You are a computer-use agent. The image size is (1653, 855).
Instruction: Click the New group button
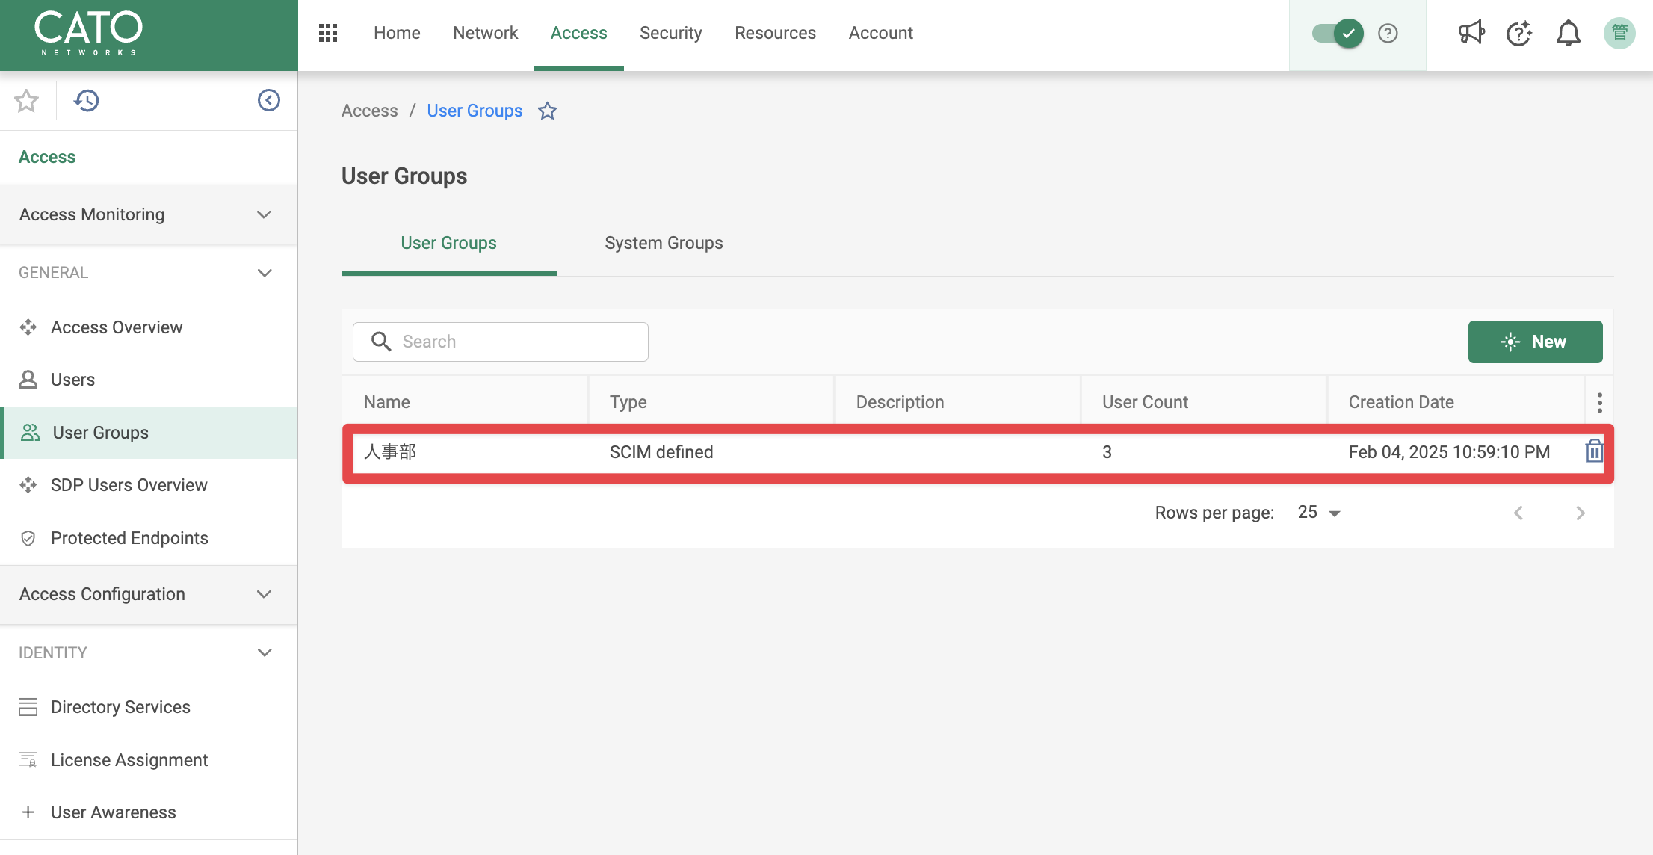[1535, 342]
